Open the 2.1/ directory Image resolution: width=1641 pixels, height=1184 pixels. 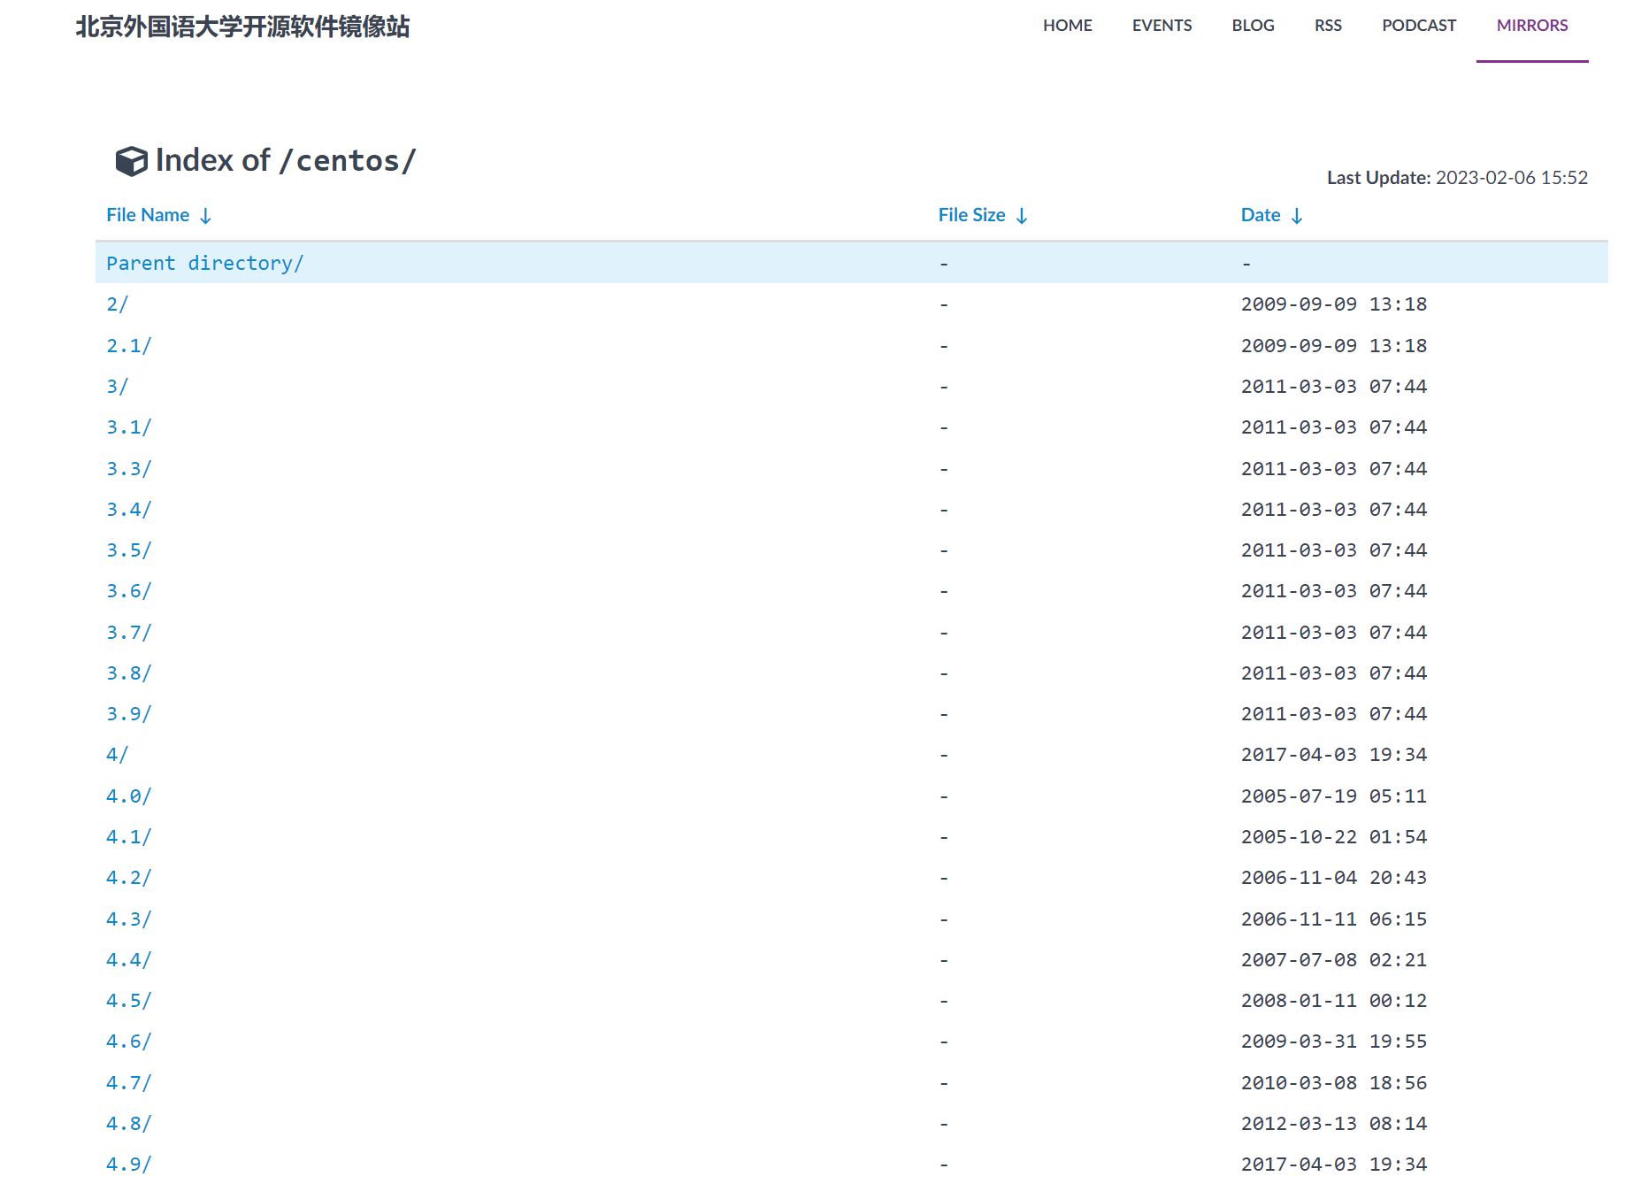tap(129, 346)
